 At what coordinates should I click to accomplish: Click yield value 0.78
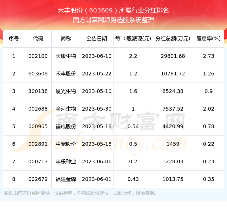(209, 126)
